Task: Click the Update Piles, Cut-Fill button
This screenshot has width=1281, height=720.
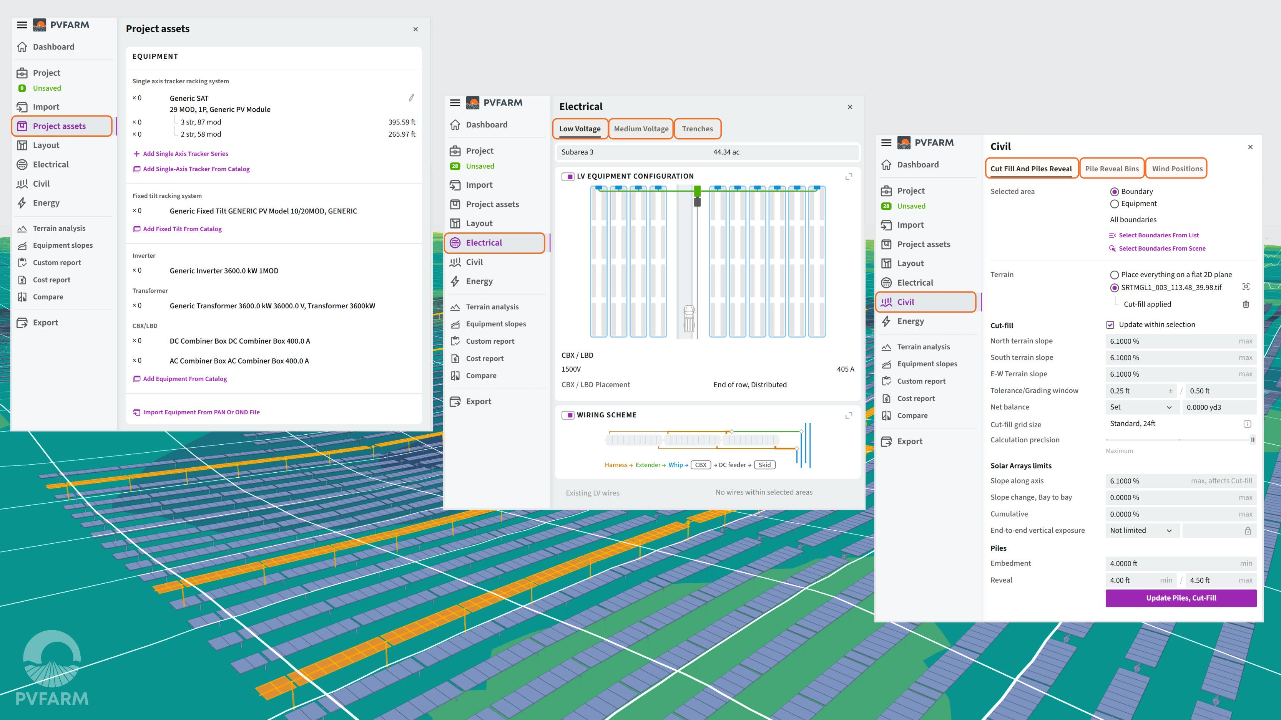Action: point(1181,598)
